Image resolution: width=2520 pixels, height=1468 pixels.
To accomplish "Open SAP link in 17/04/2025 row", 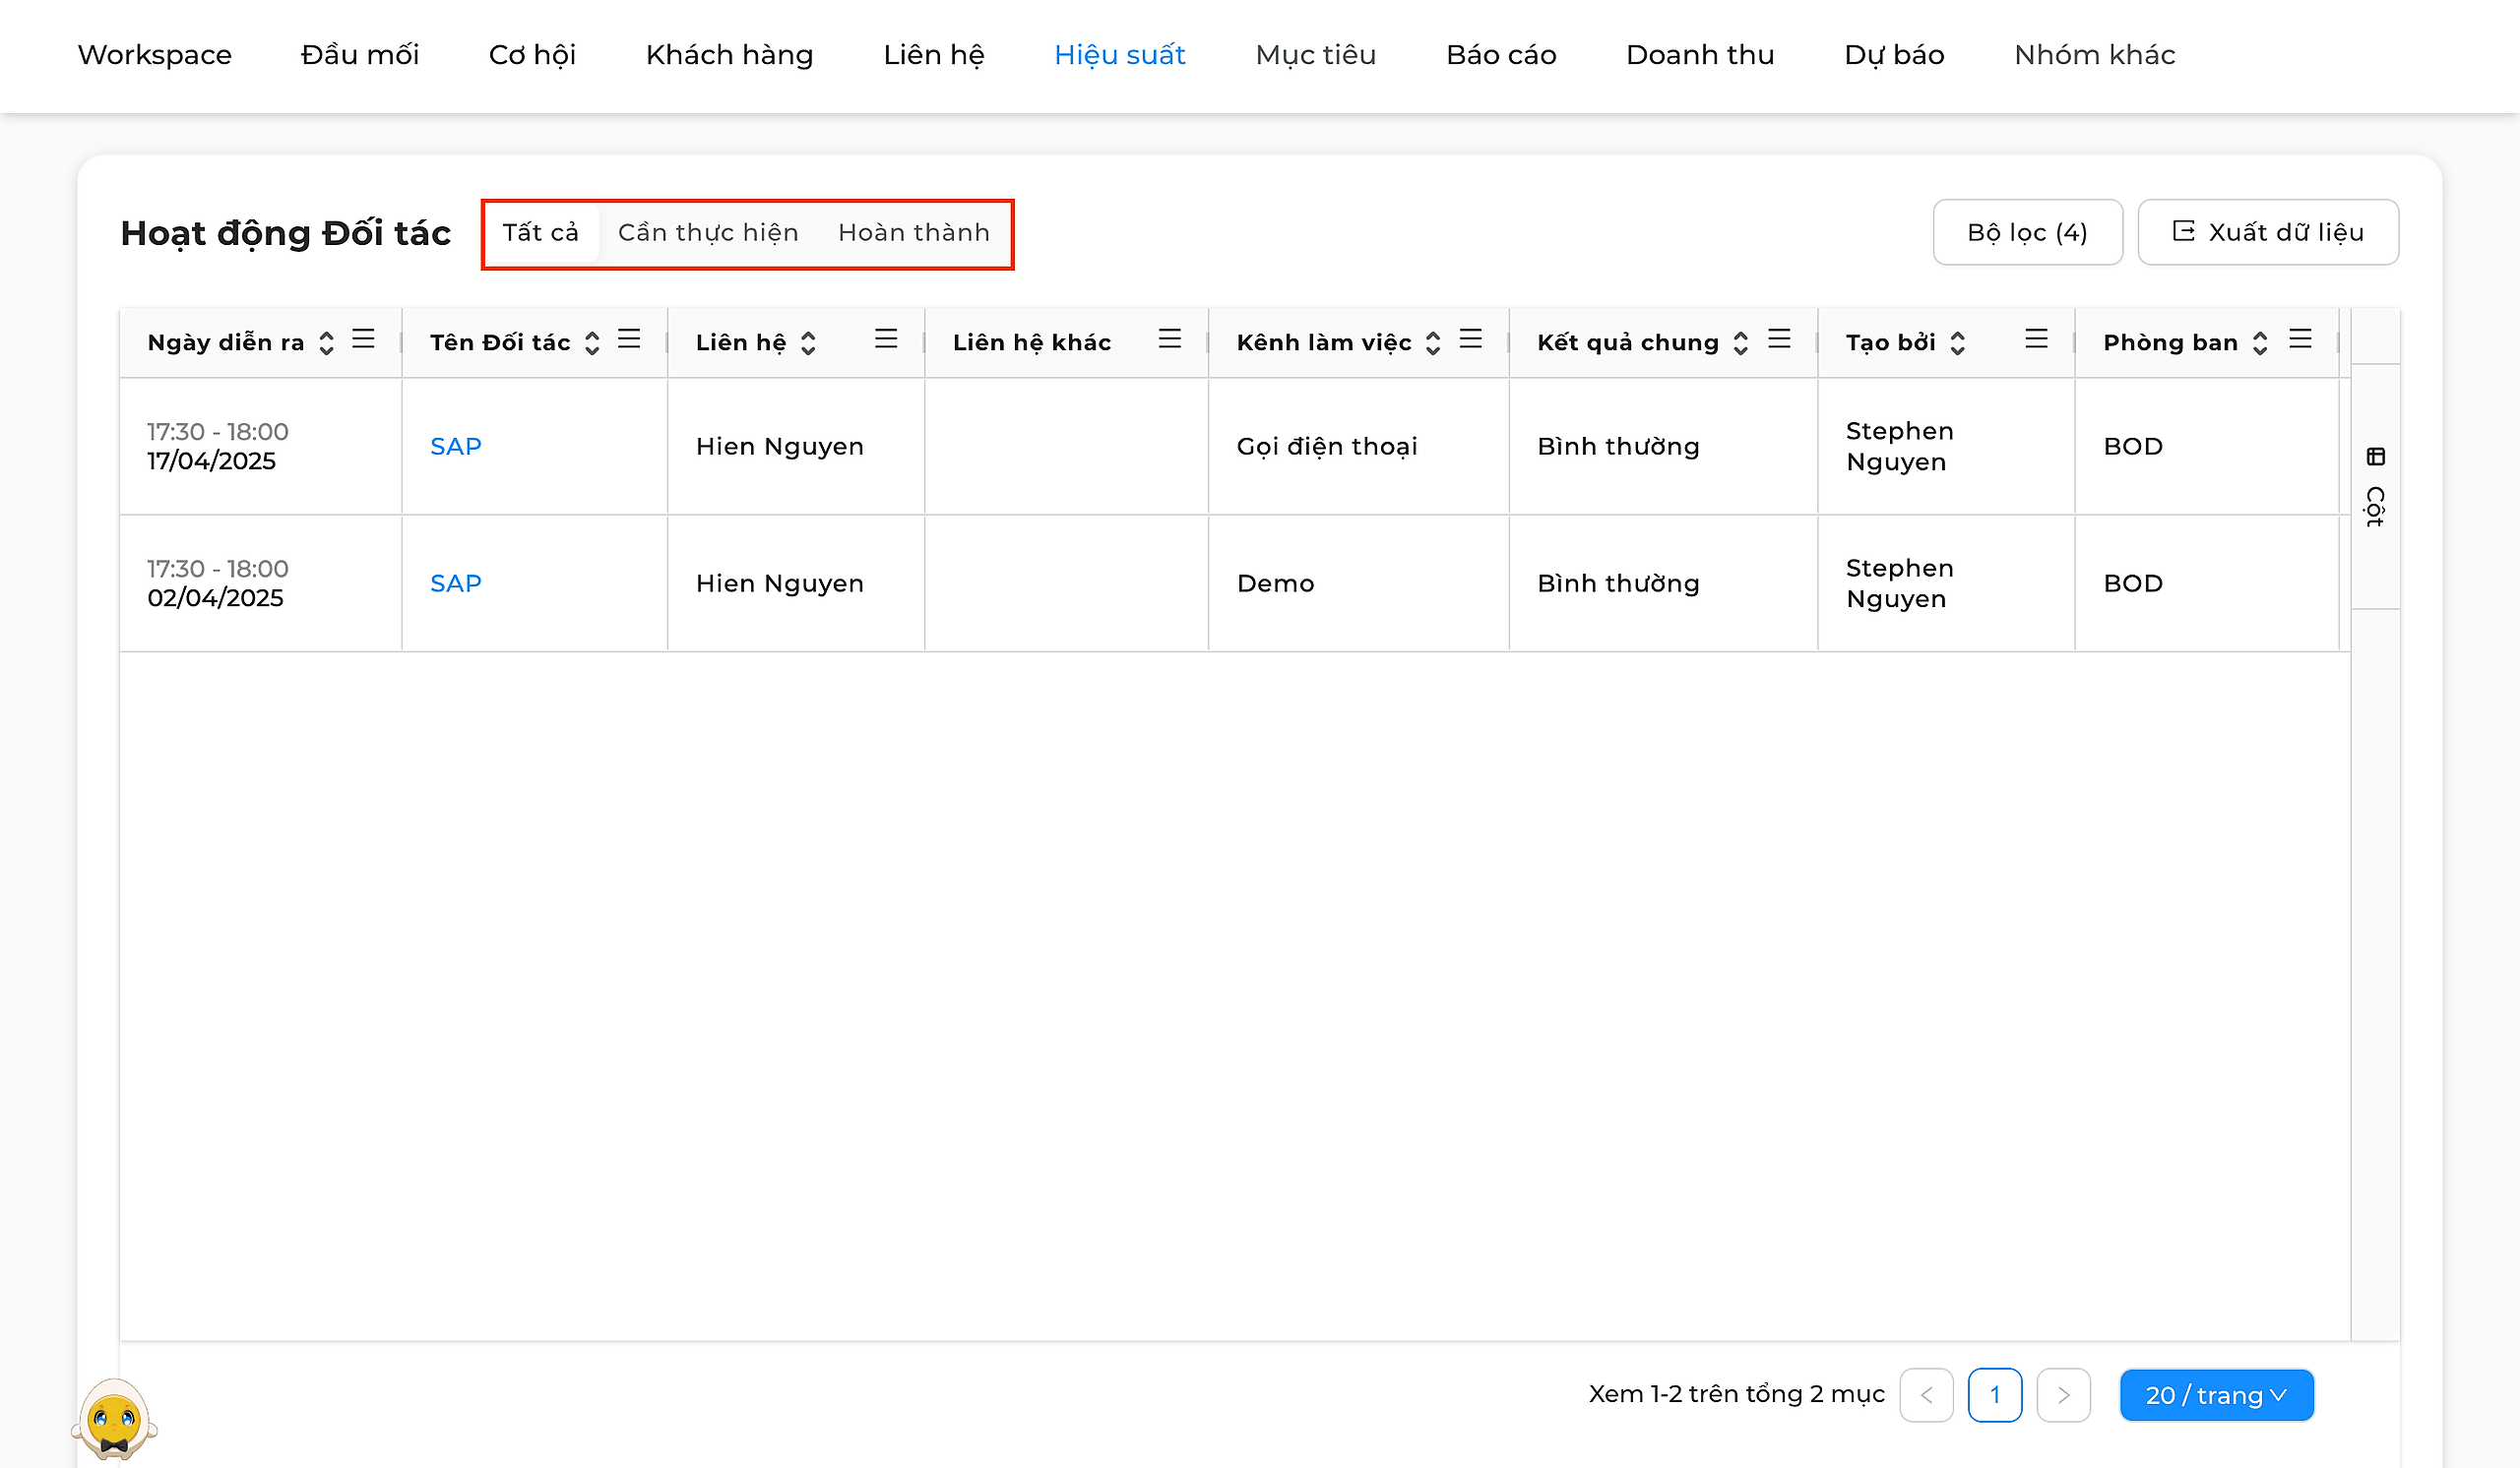I will (x=455, y=447).
